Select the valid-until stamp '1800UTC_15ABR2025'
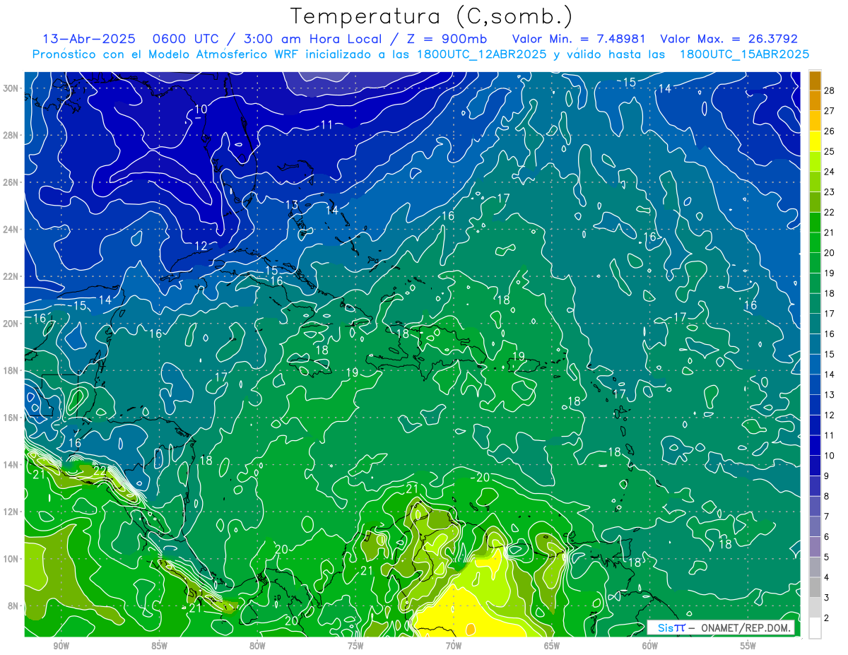 coord(744,54)
